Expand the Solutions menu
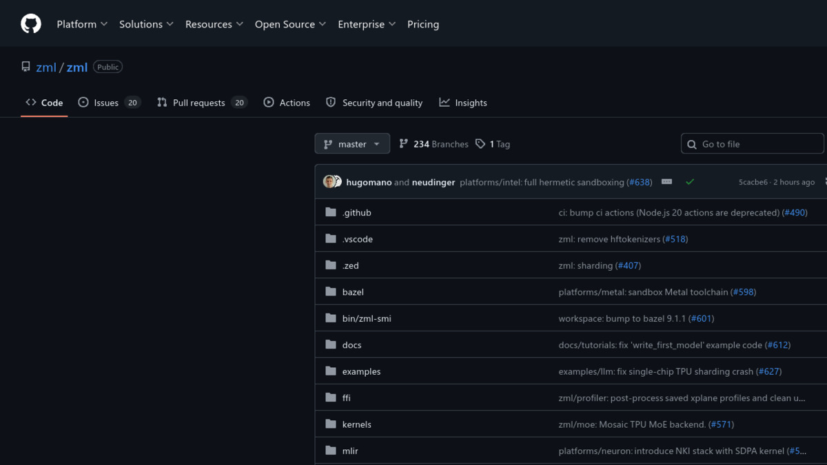Image resolution: width=827 pixels, height=465 pixels. coord(147,24)
